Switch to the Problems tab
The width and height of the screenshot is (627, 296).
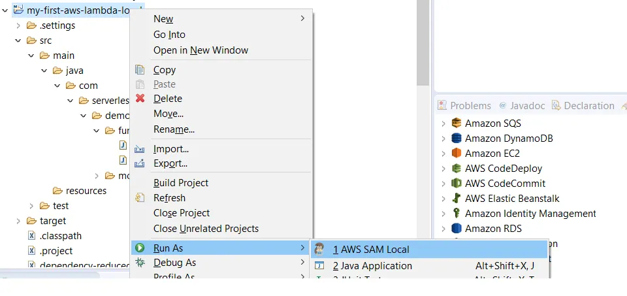point(464,105)
